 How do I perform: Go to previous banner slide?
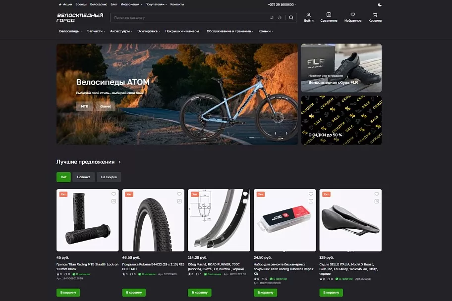click(276, 133)
